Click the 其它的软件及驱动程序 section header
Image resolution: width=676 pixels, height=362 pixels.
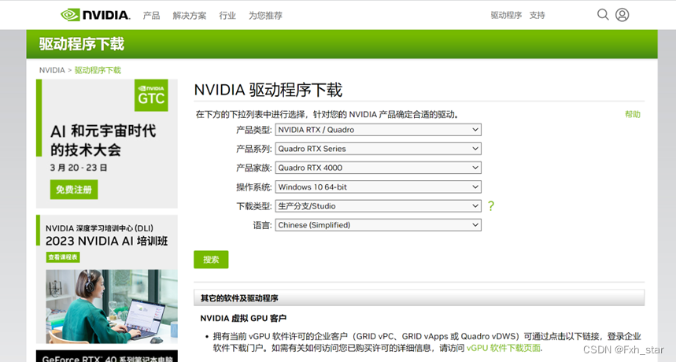(x=419, y=297)
